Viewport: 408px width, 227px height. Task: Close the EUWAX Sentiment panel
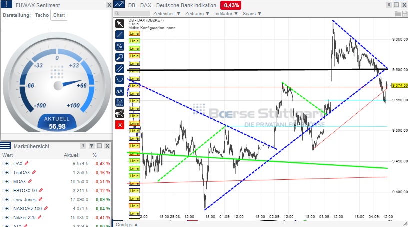109,5
